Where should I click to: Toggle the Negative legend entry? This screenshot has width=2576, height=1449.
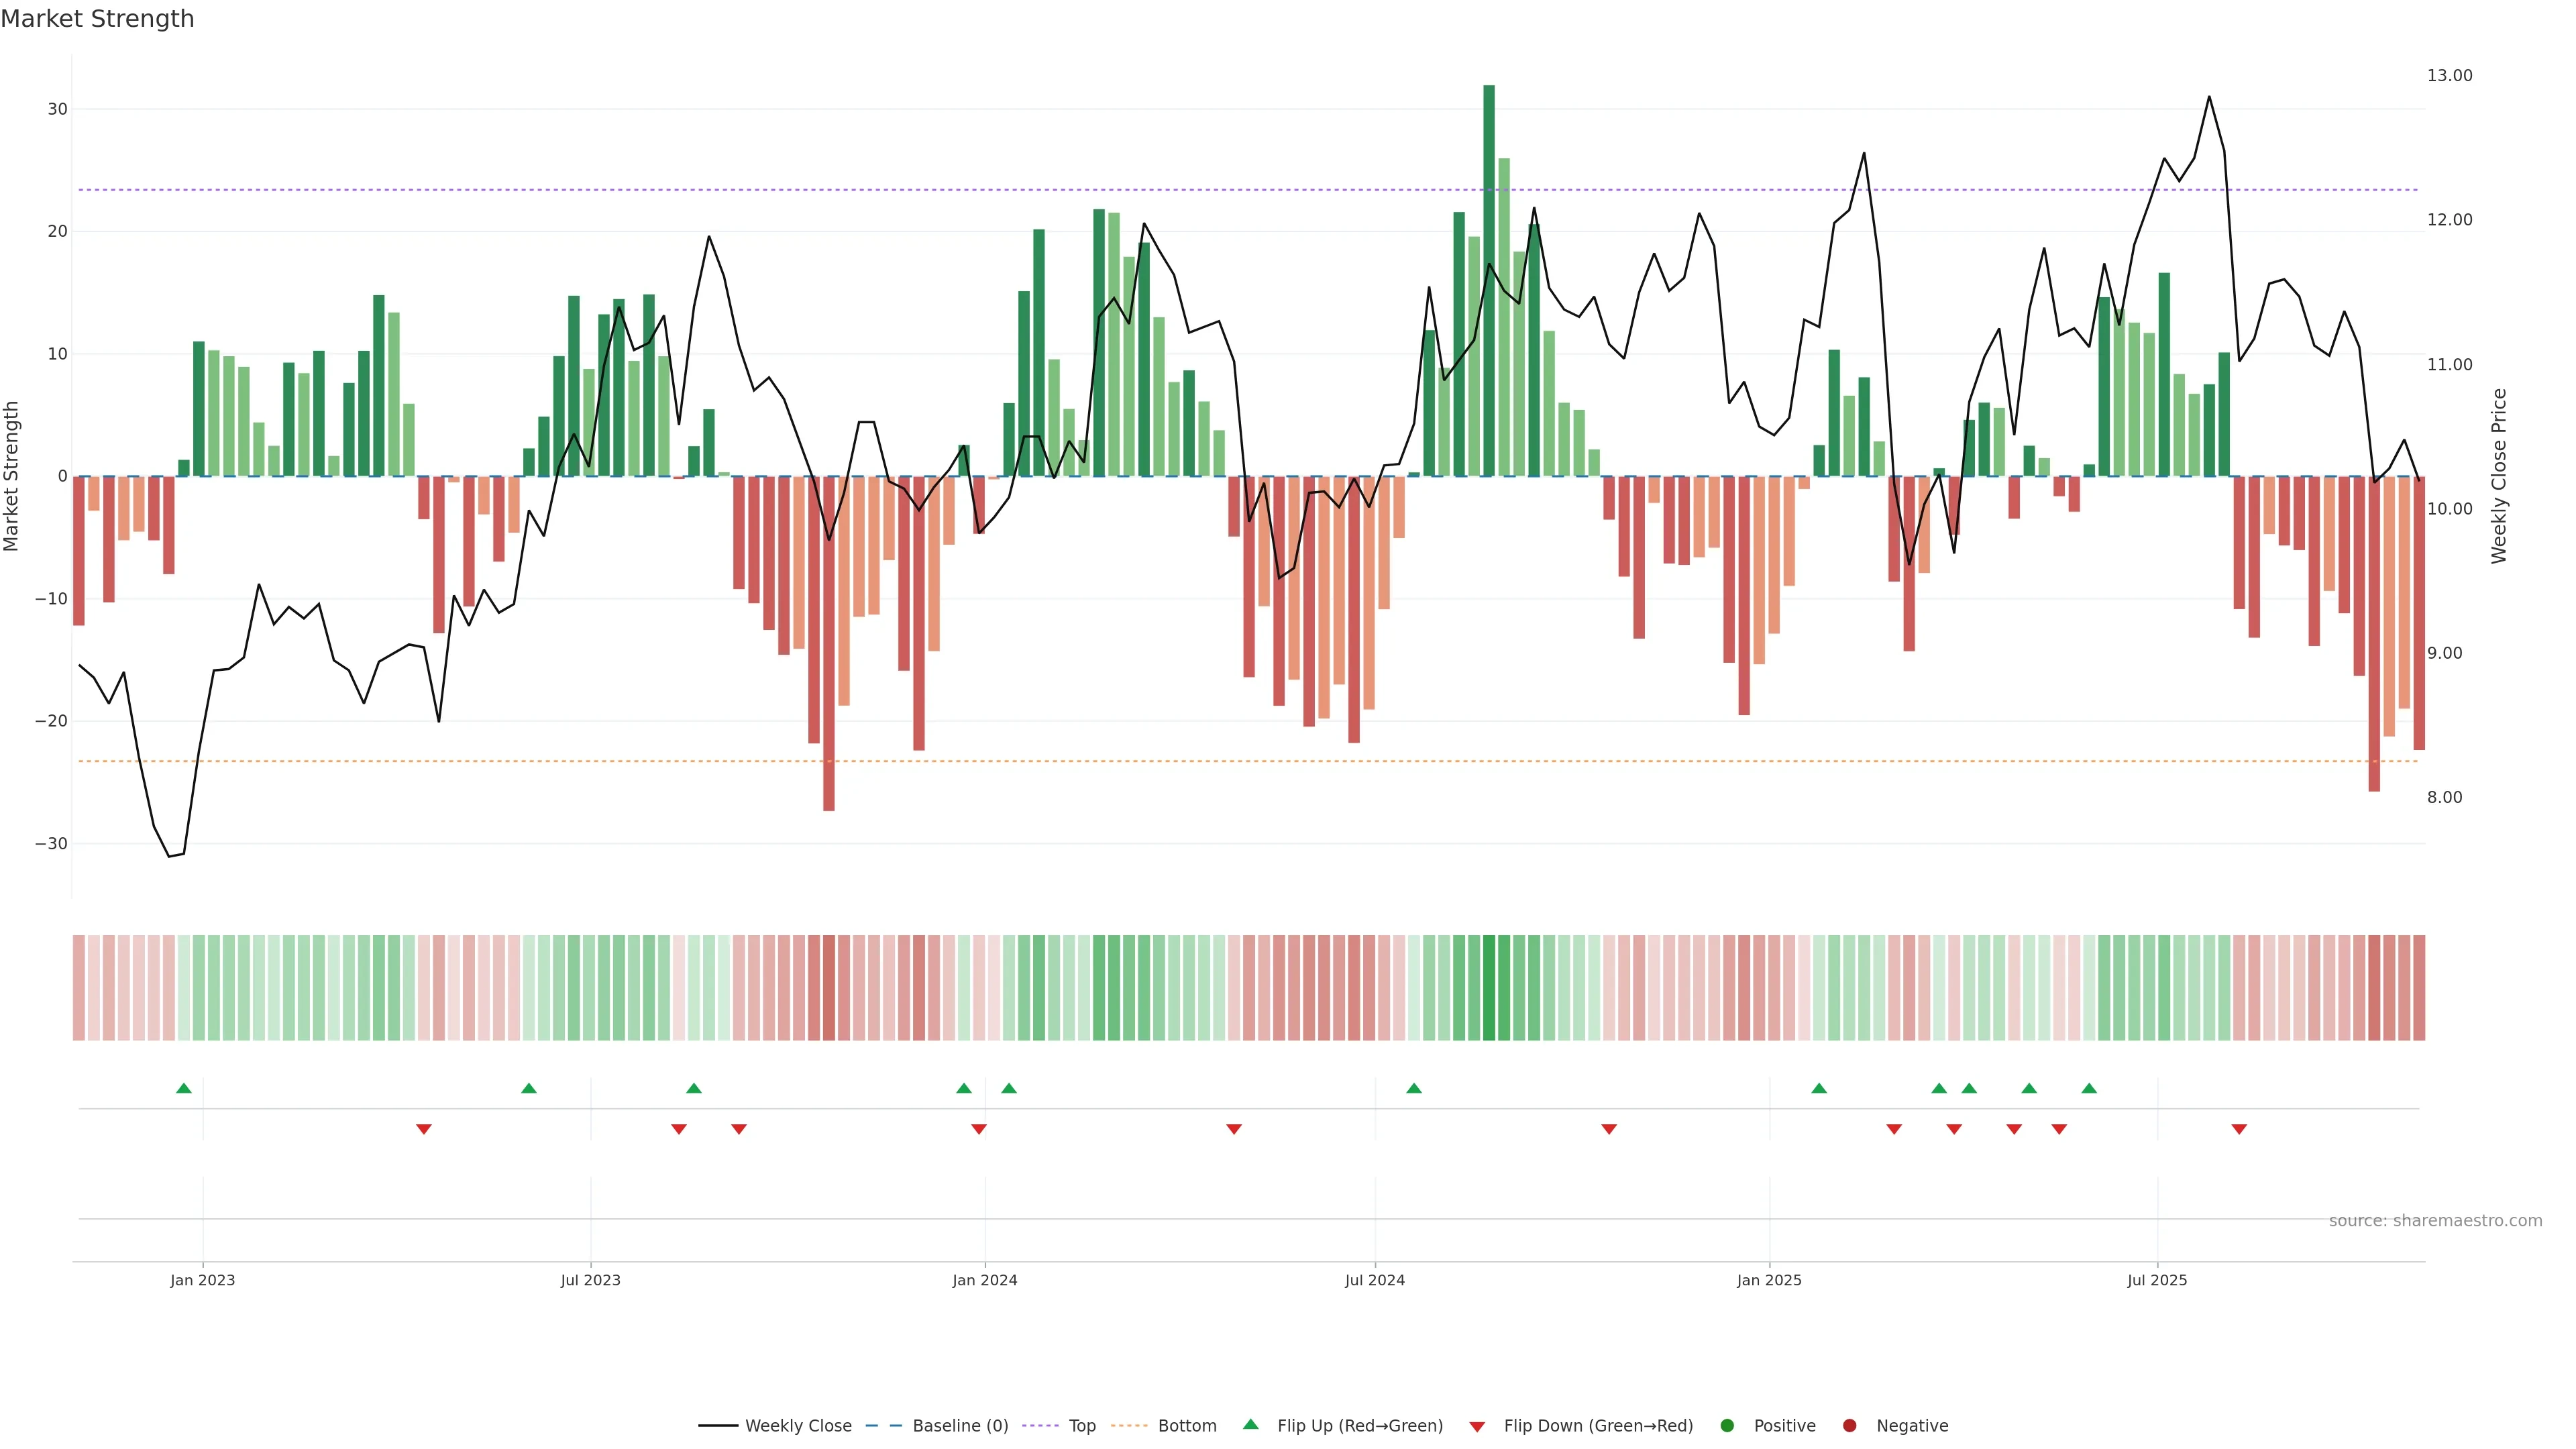pos(1911,1426)
